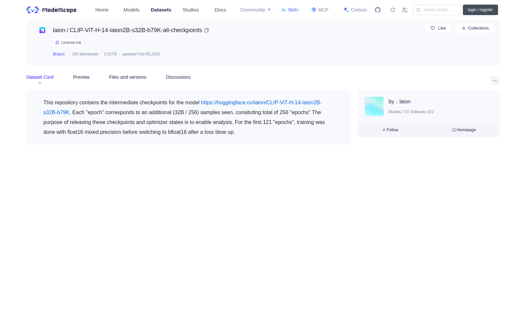Click the search magnifier icon

click(x=418, y=10)
